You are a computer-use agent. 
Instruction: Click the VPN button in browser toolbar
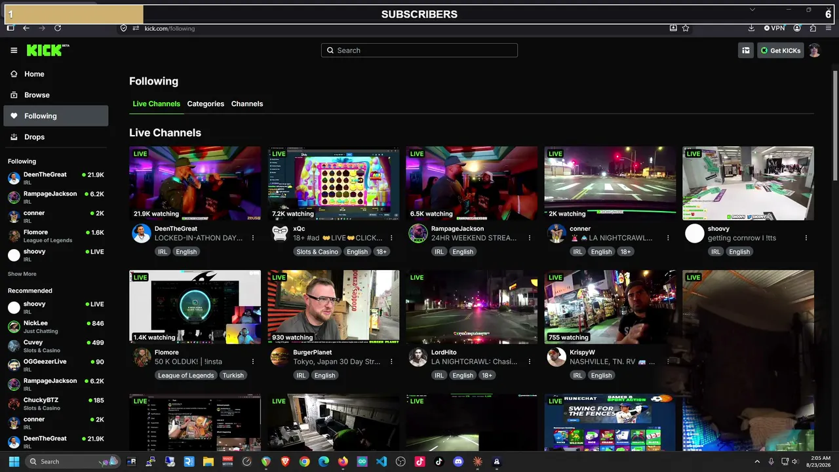point(774,28)
